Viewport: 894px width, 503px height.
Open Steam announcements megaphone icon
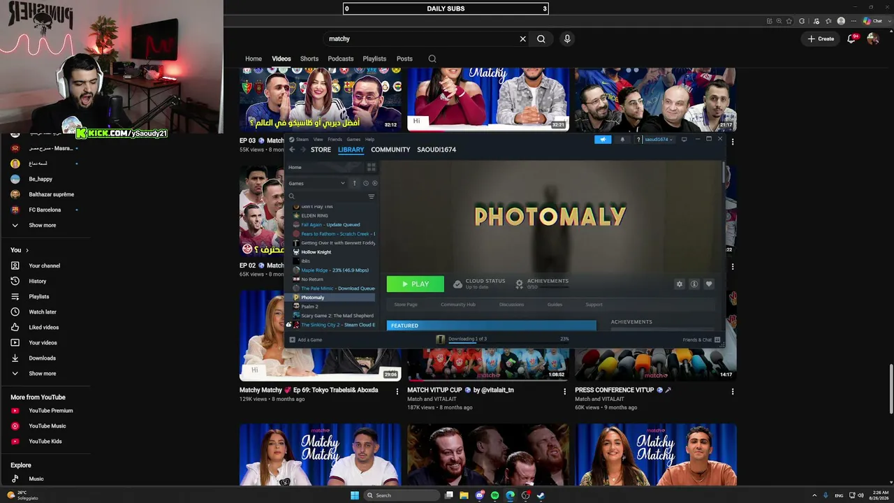click(603, 140)
